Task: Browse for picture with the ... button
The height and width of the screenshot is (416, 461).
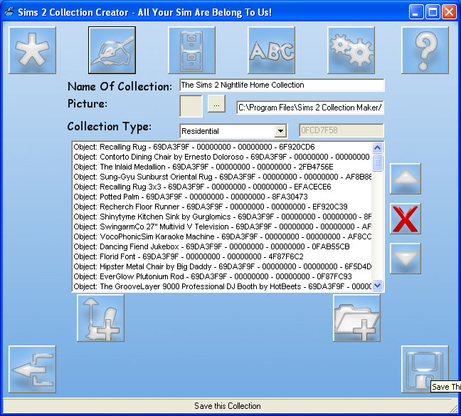Action: (216, 103)
